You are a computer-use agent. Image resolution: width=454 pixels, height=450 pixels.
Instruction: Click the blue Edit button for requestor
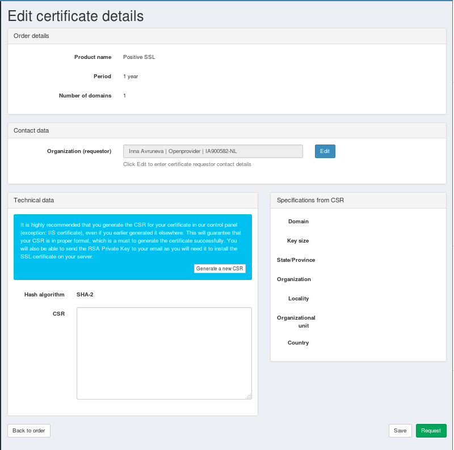click(325, 151)
